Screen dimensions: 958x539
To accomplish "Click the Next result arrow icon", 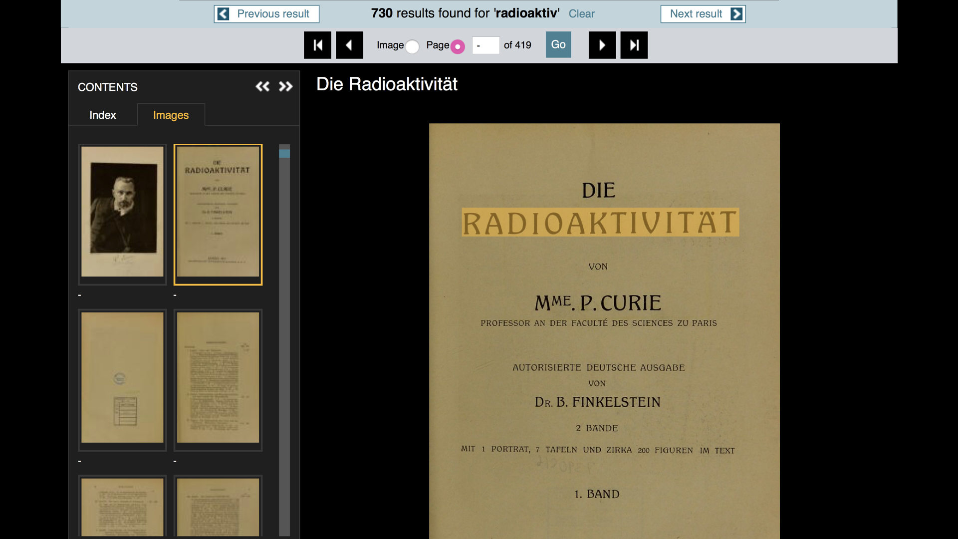I will [x=736, y=14].
